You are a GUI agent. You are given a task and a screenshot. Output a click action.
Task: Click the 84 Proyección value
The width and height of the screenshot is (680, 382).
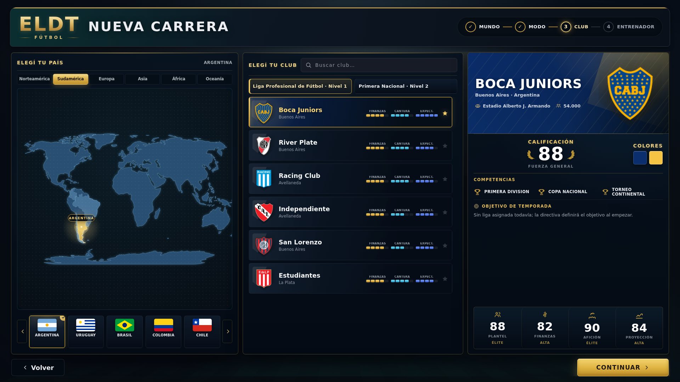[639, 328]
